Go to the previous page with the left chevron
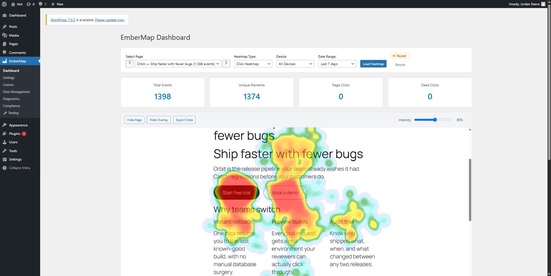Viewport: 551px width, 276px height. coord(130,63)
